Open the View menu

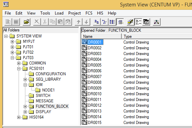coord(31,13)
